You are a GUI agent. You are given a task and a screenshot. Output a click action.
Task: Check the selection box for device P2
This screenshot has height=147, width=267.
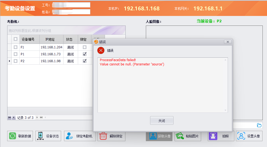click(x=15, y=61)
